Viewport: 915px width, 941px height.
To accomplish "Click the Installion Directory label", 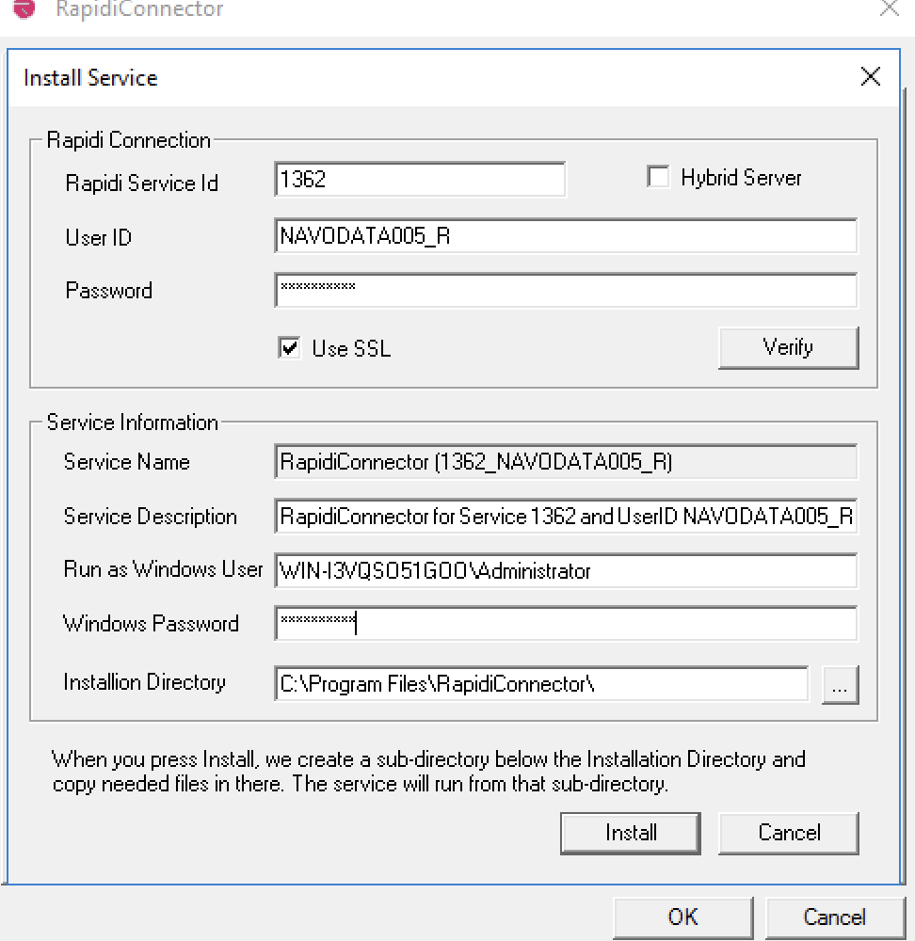I will pyautogui.click(x=145, y=682).
